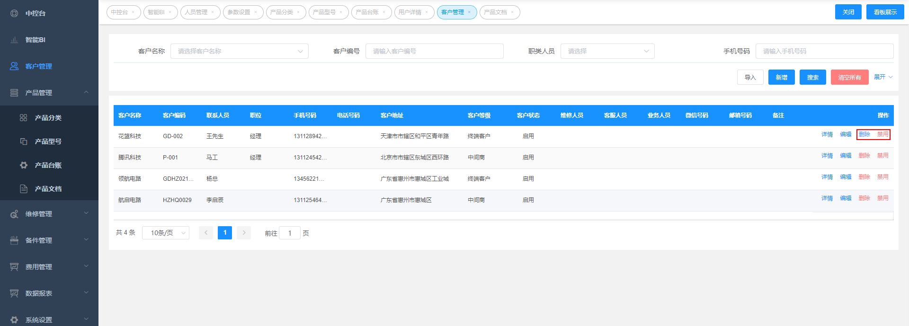
Task: Switch to the 用户详情 tab
Action: (x=410, y=12)
